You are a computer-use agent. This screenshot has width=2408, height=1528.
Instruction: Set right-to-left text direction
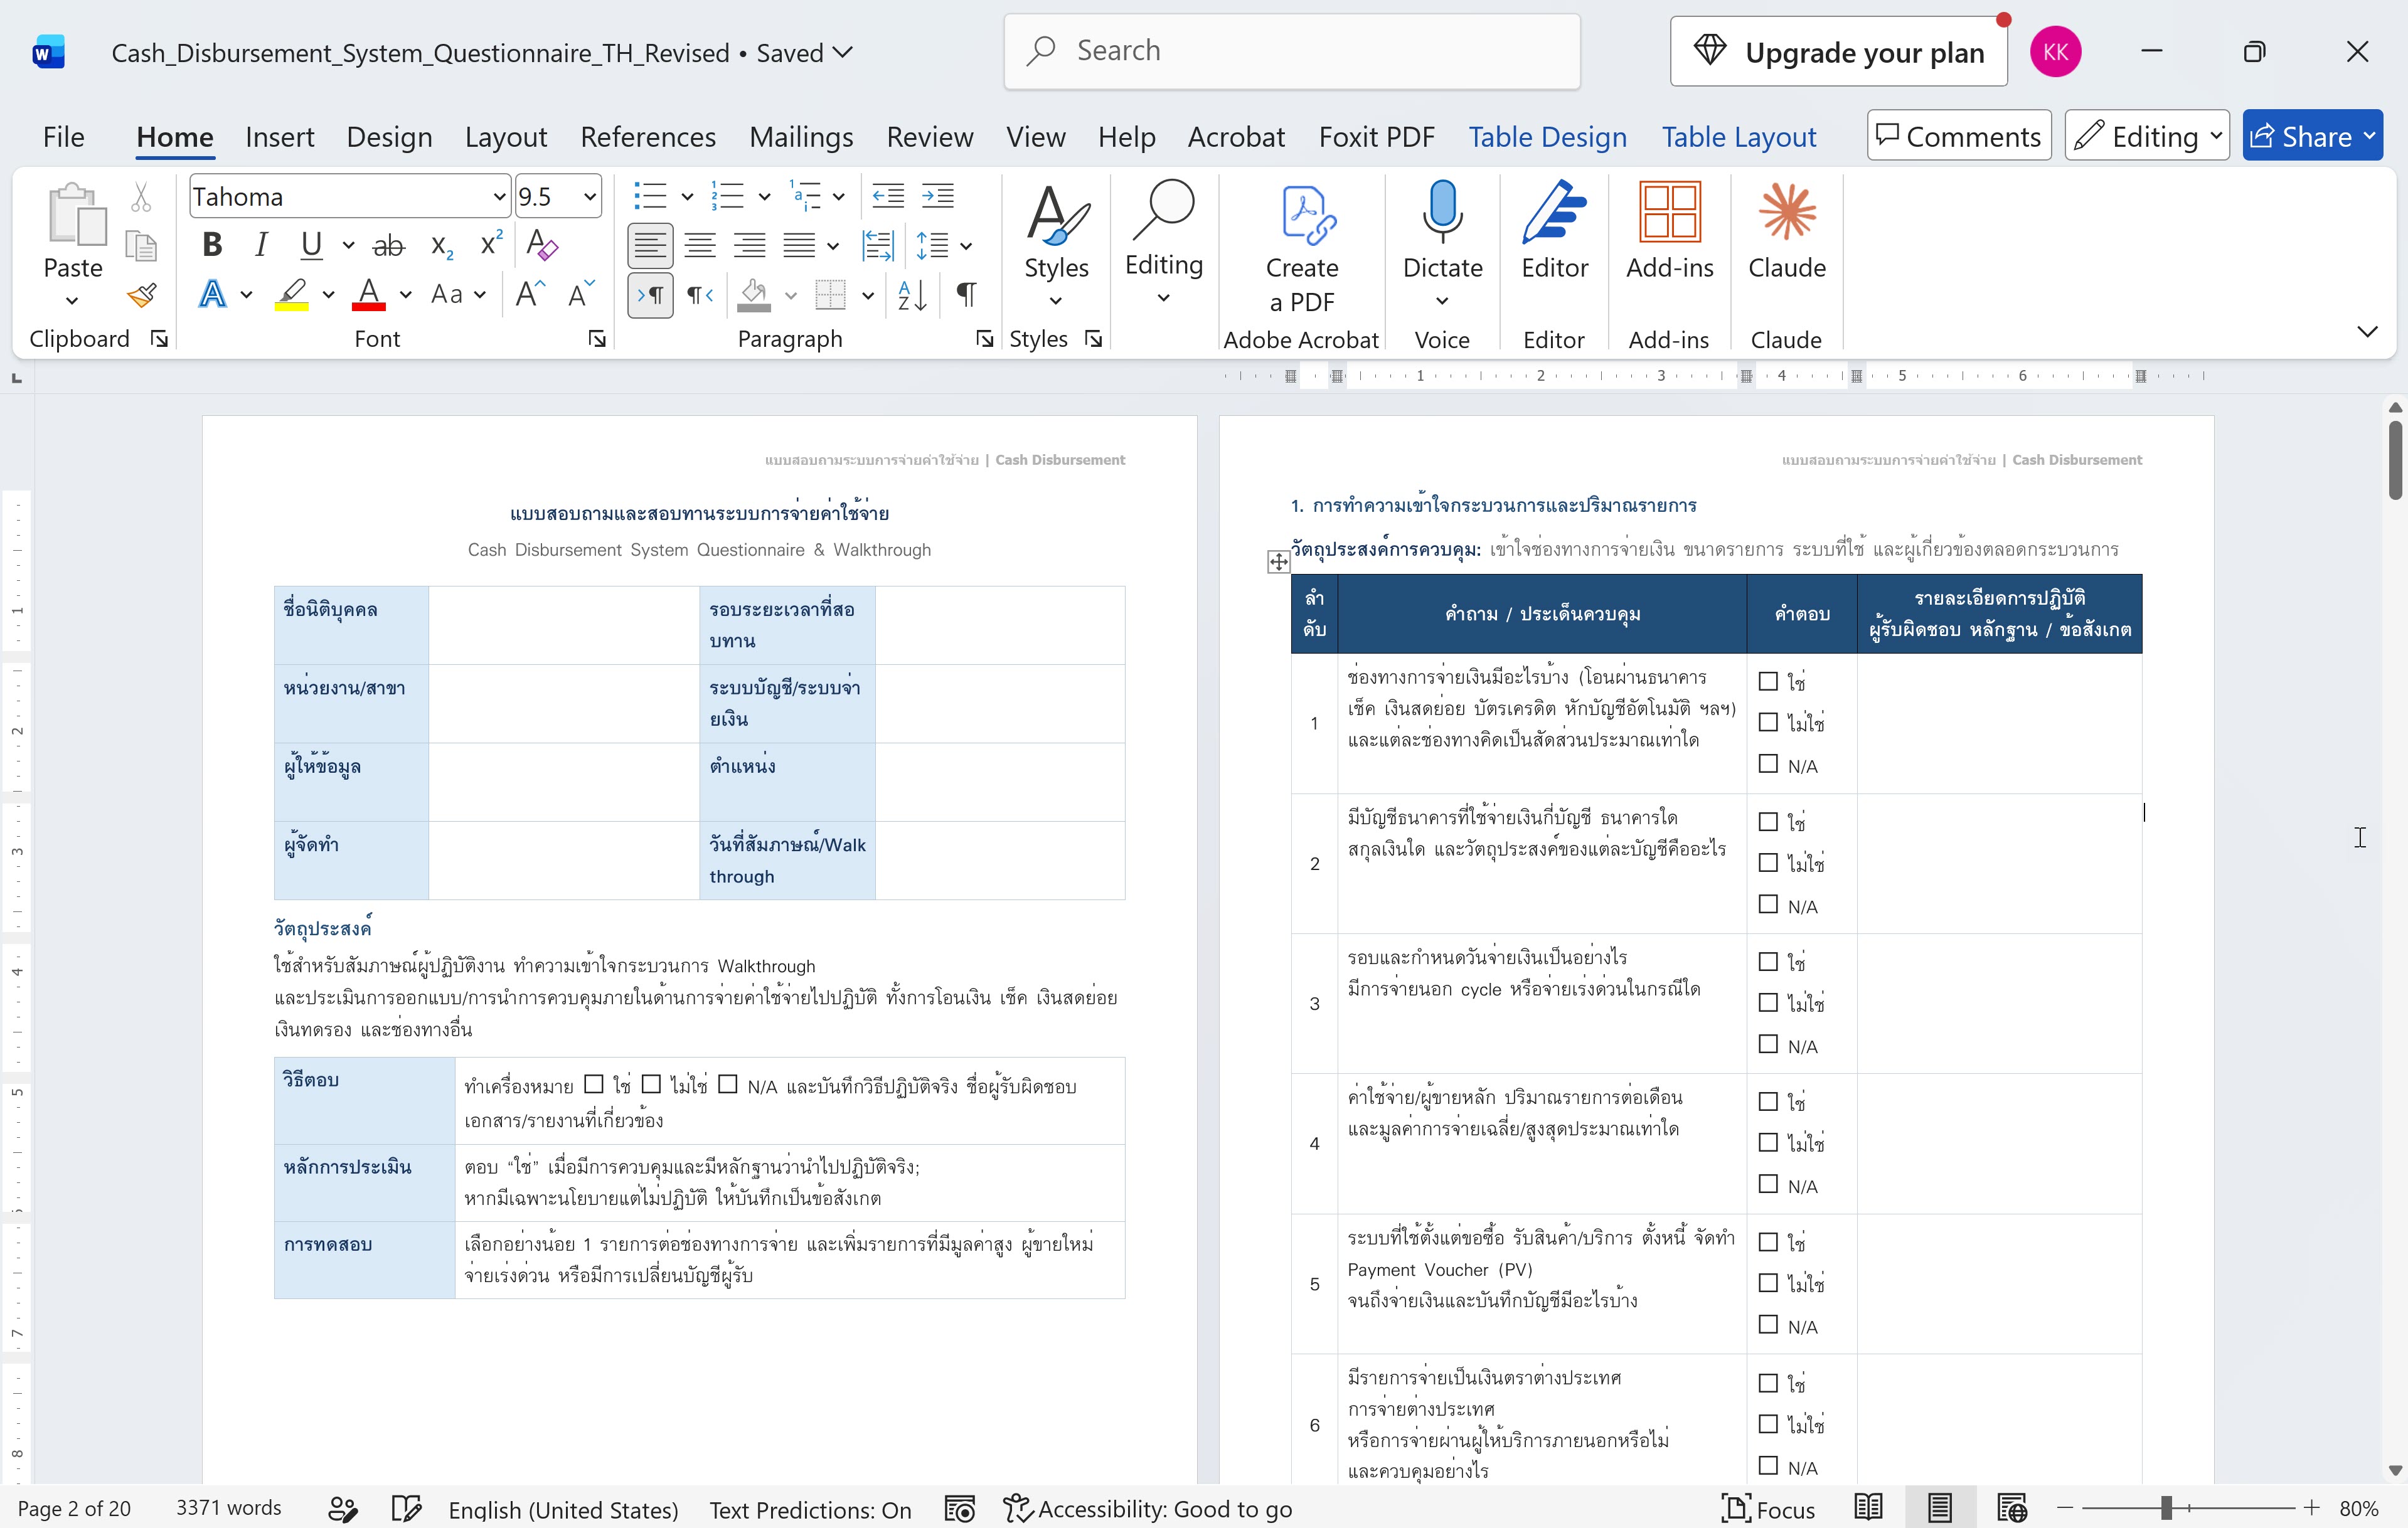coord(700,295)
